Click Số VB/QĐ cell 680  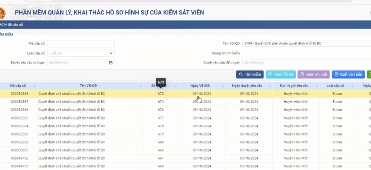point(161,142)
